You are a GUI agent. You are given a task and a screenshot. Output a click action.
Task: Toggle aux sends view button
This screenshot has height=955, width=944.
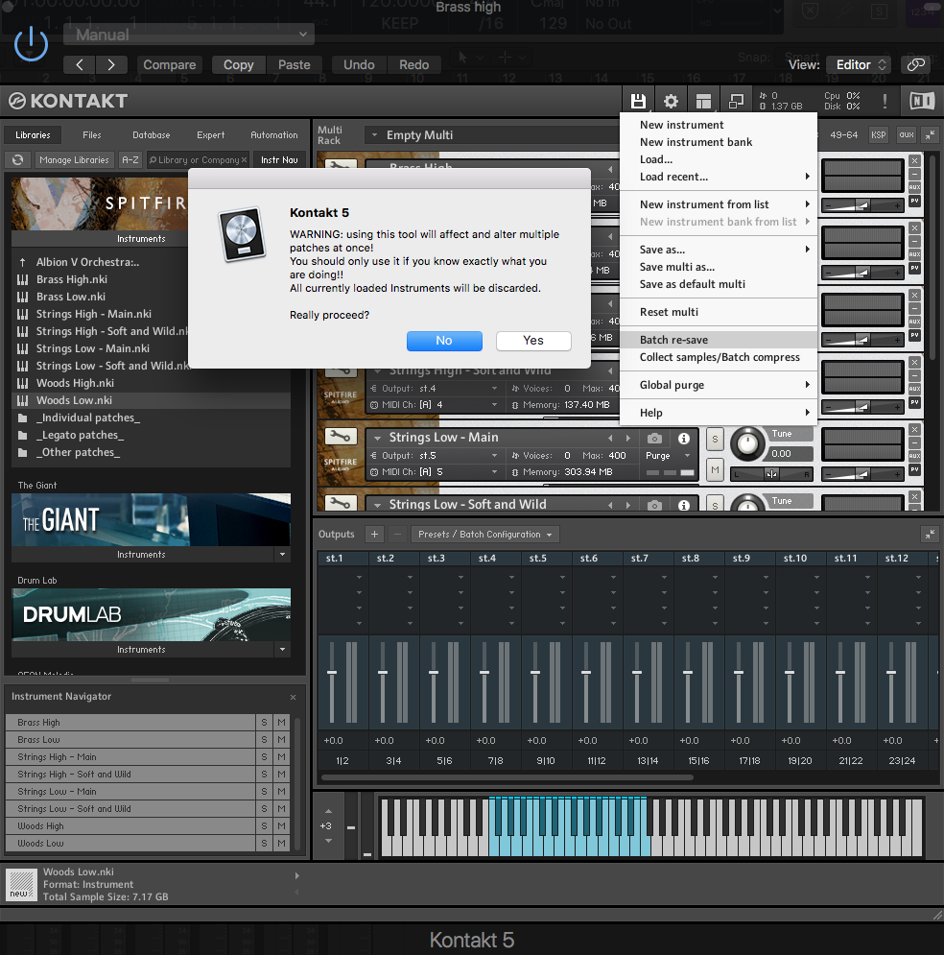907,134
